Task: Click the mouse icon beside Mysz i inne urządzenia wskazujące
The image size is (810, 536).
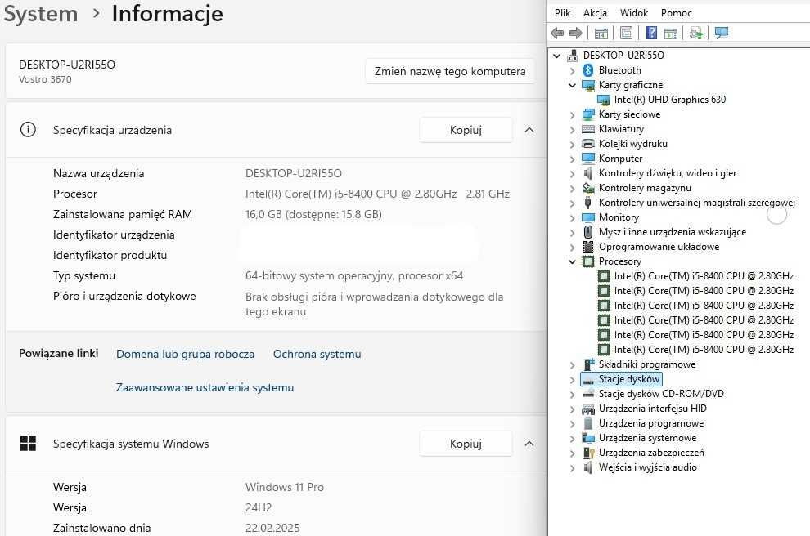Action: pos(588,232)
